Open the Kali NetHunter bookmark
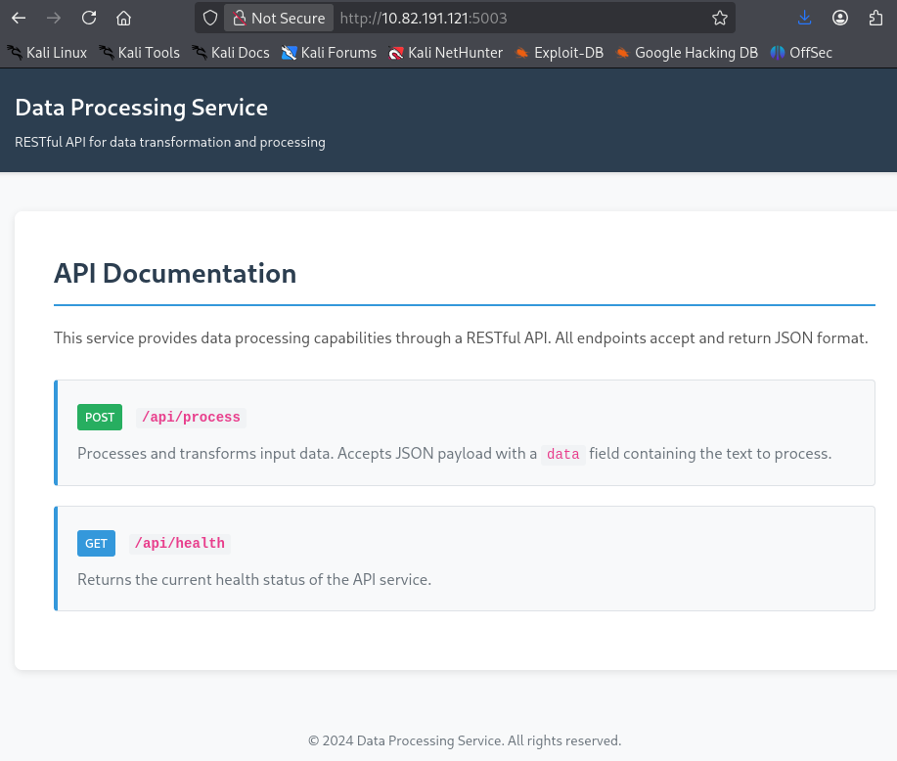This screenshot has width=897, height=761. click(446, 53)
